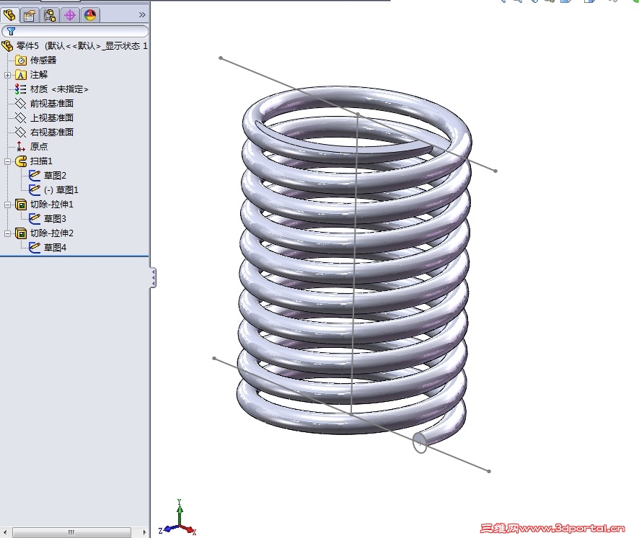The width and height of the screenshot is (639, 538).
Task: Click the 传感器 label text
Action: tap(43, 60)
